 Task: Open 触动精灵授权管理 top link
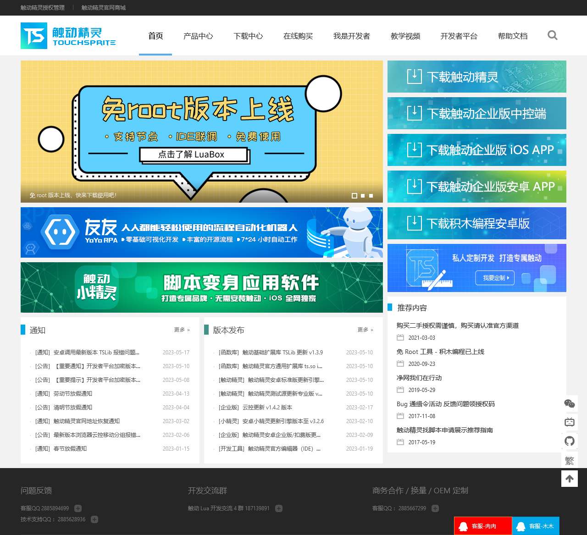43,7
